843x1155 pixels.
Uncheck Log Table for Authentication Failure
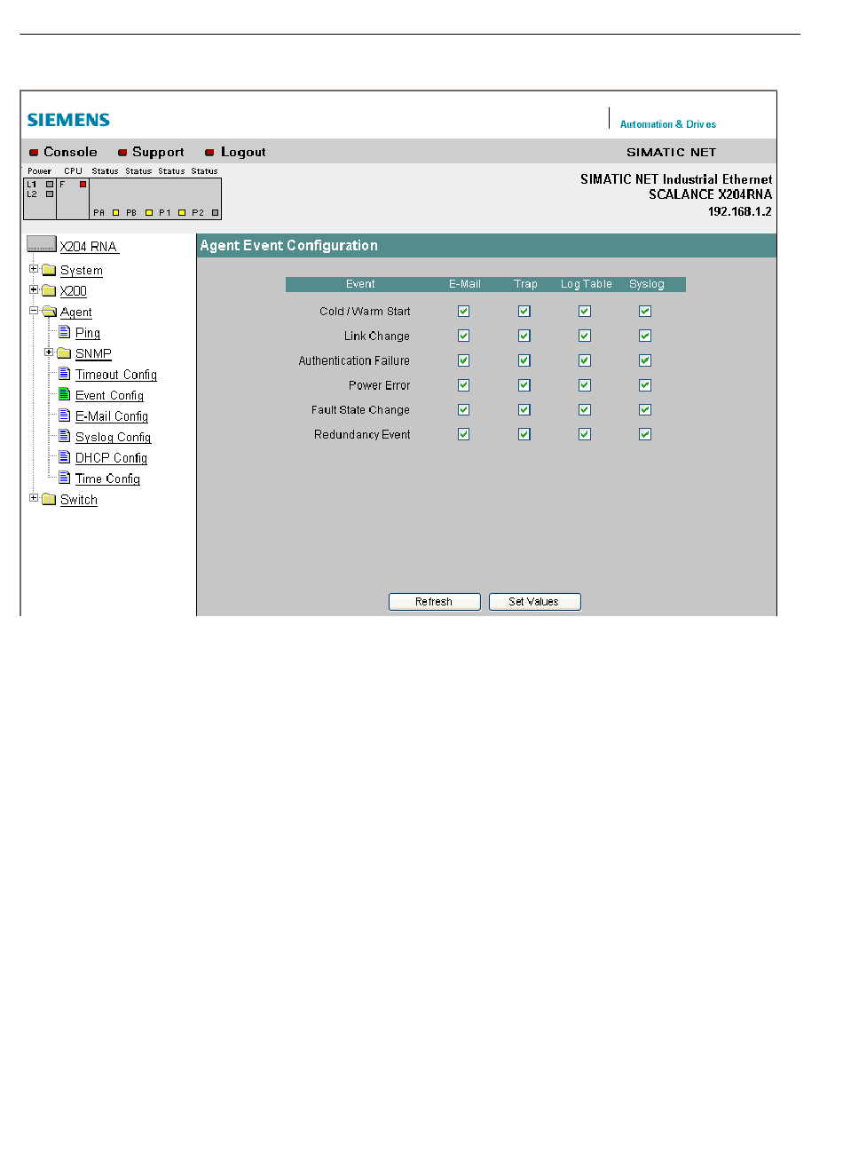585,360
